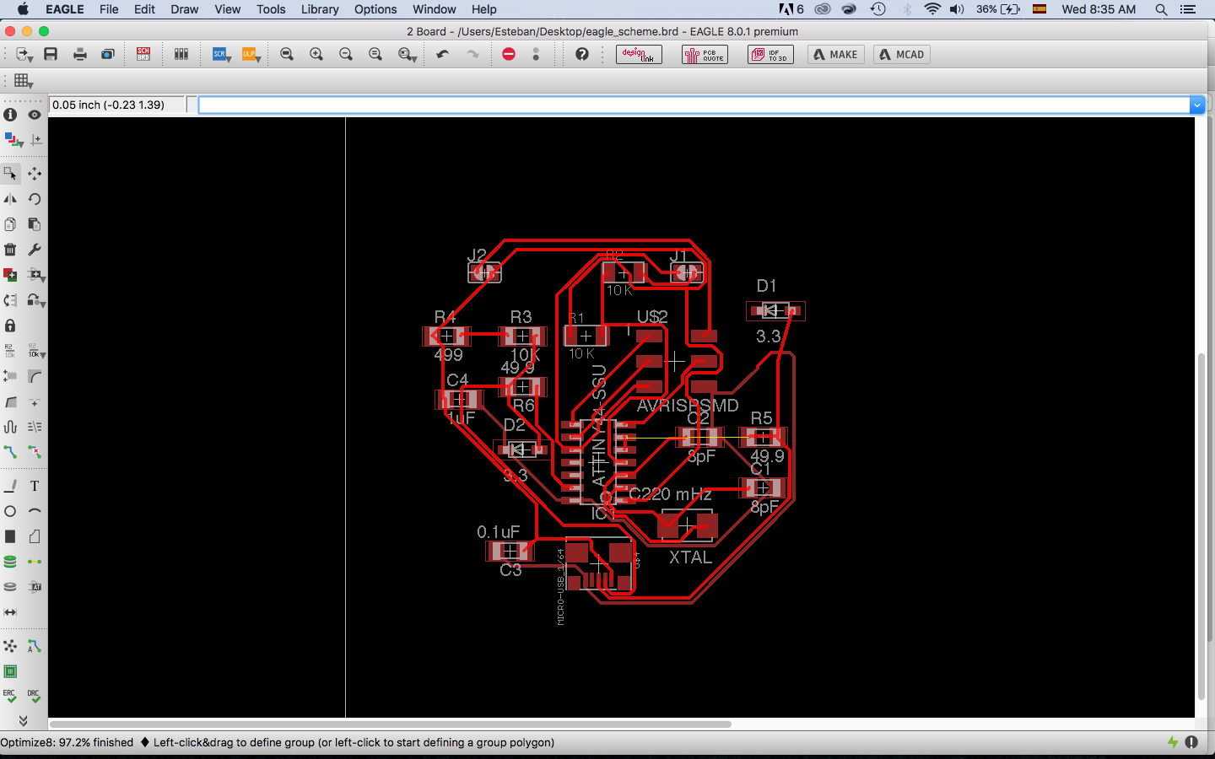
Task: Stop the running command
Action: click(509, 54)
